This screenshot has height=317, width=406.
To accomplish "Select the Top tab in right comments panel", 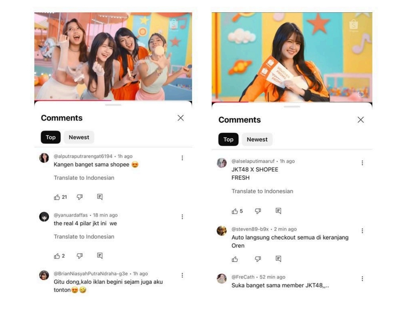I will (229, 139).
